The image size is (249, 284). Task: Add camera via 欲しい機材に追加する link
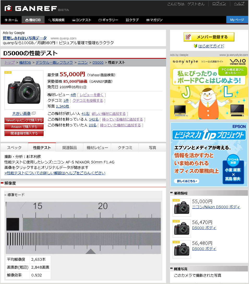point(109,114)
